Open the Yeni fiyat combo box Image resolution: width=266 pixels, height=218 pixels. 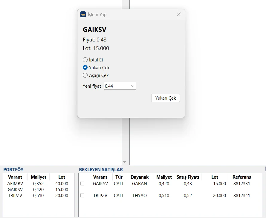(x=120, y=86)
